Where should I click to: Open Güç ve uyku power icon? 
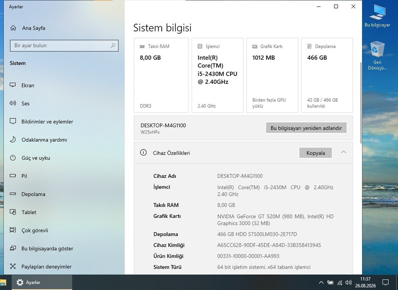(x=13, y=158)
